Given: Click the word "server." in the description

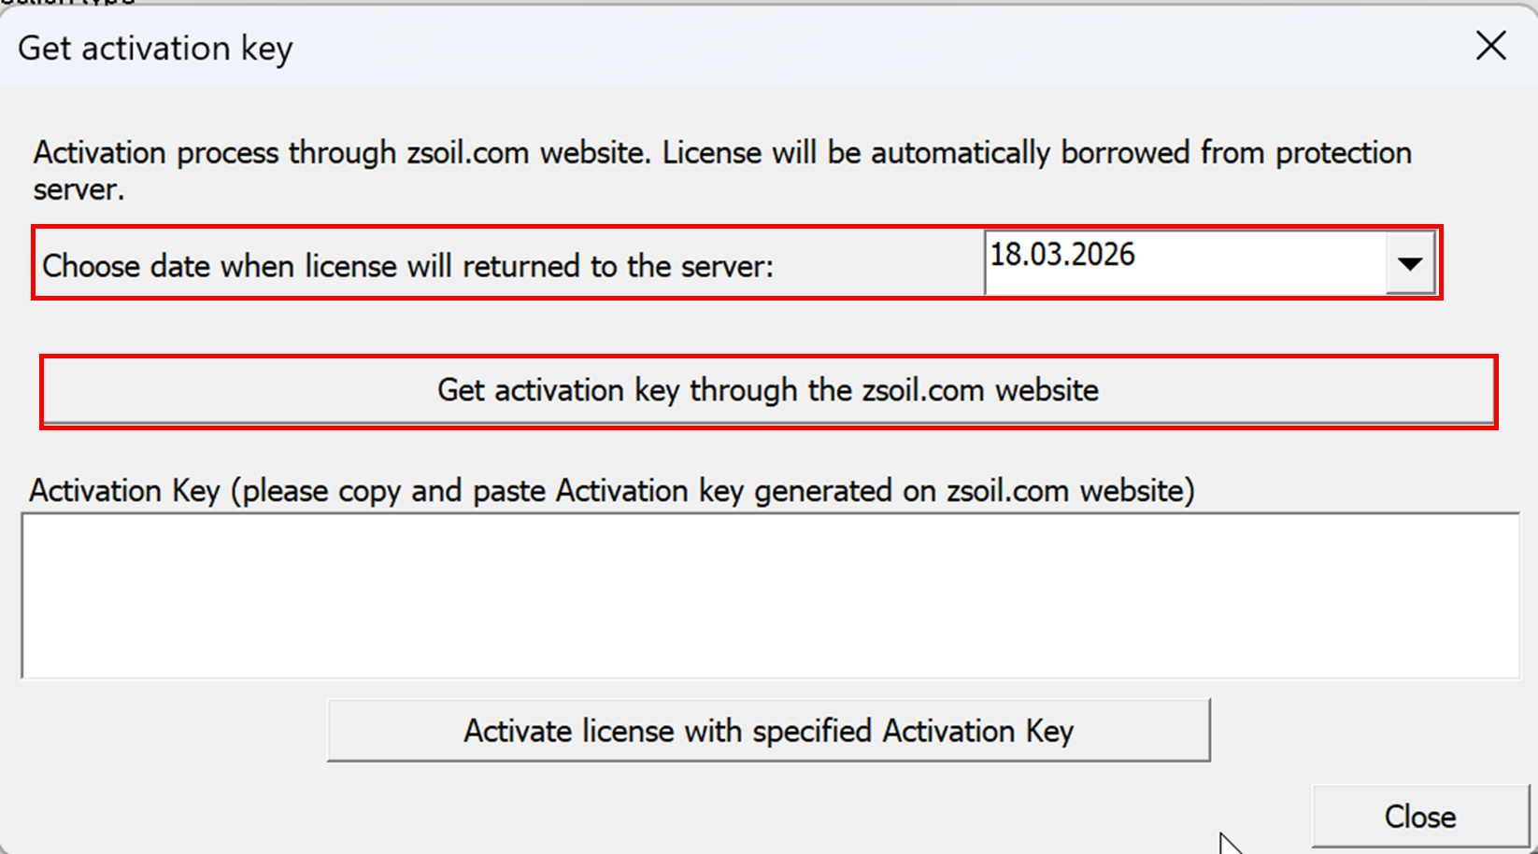Looking at the screenshot, I should click(78, 189).
